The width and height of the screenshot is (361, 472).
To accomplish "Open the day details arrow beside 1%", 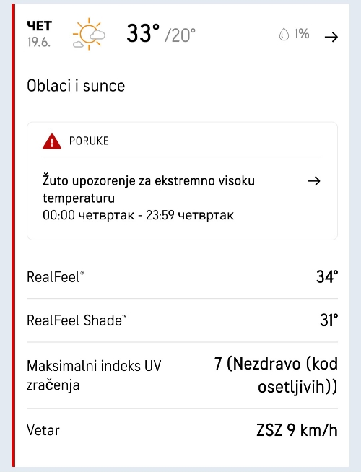I will 331,37.
